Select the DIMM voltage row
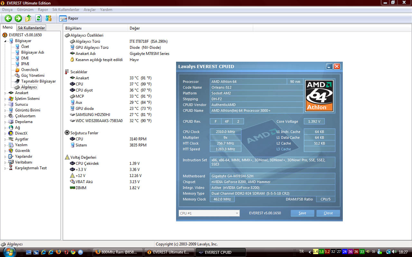The image size is (412, 257). 105,188
